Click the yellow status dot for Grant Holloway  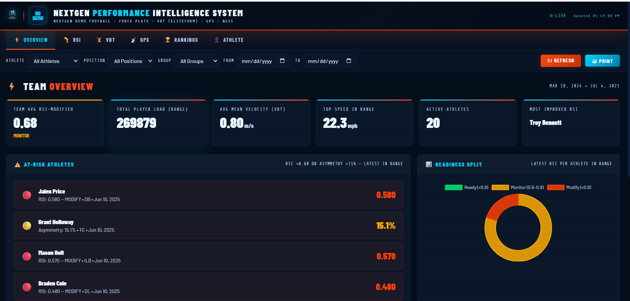tap(27, 226)
